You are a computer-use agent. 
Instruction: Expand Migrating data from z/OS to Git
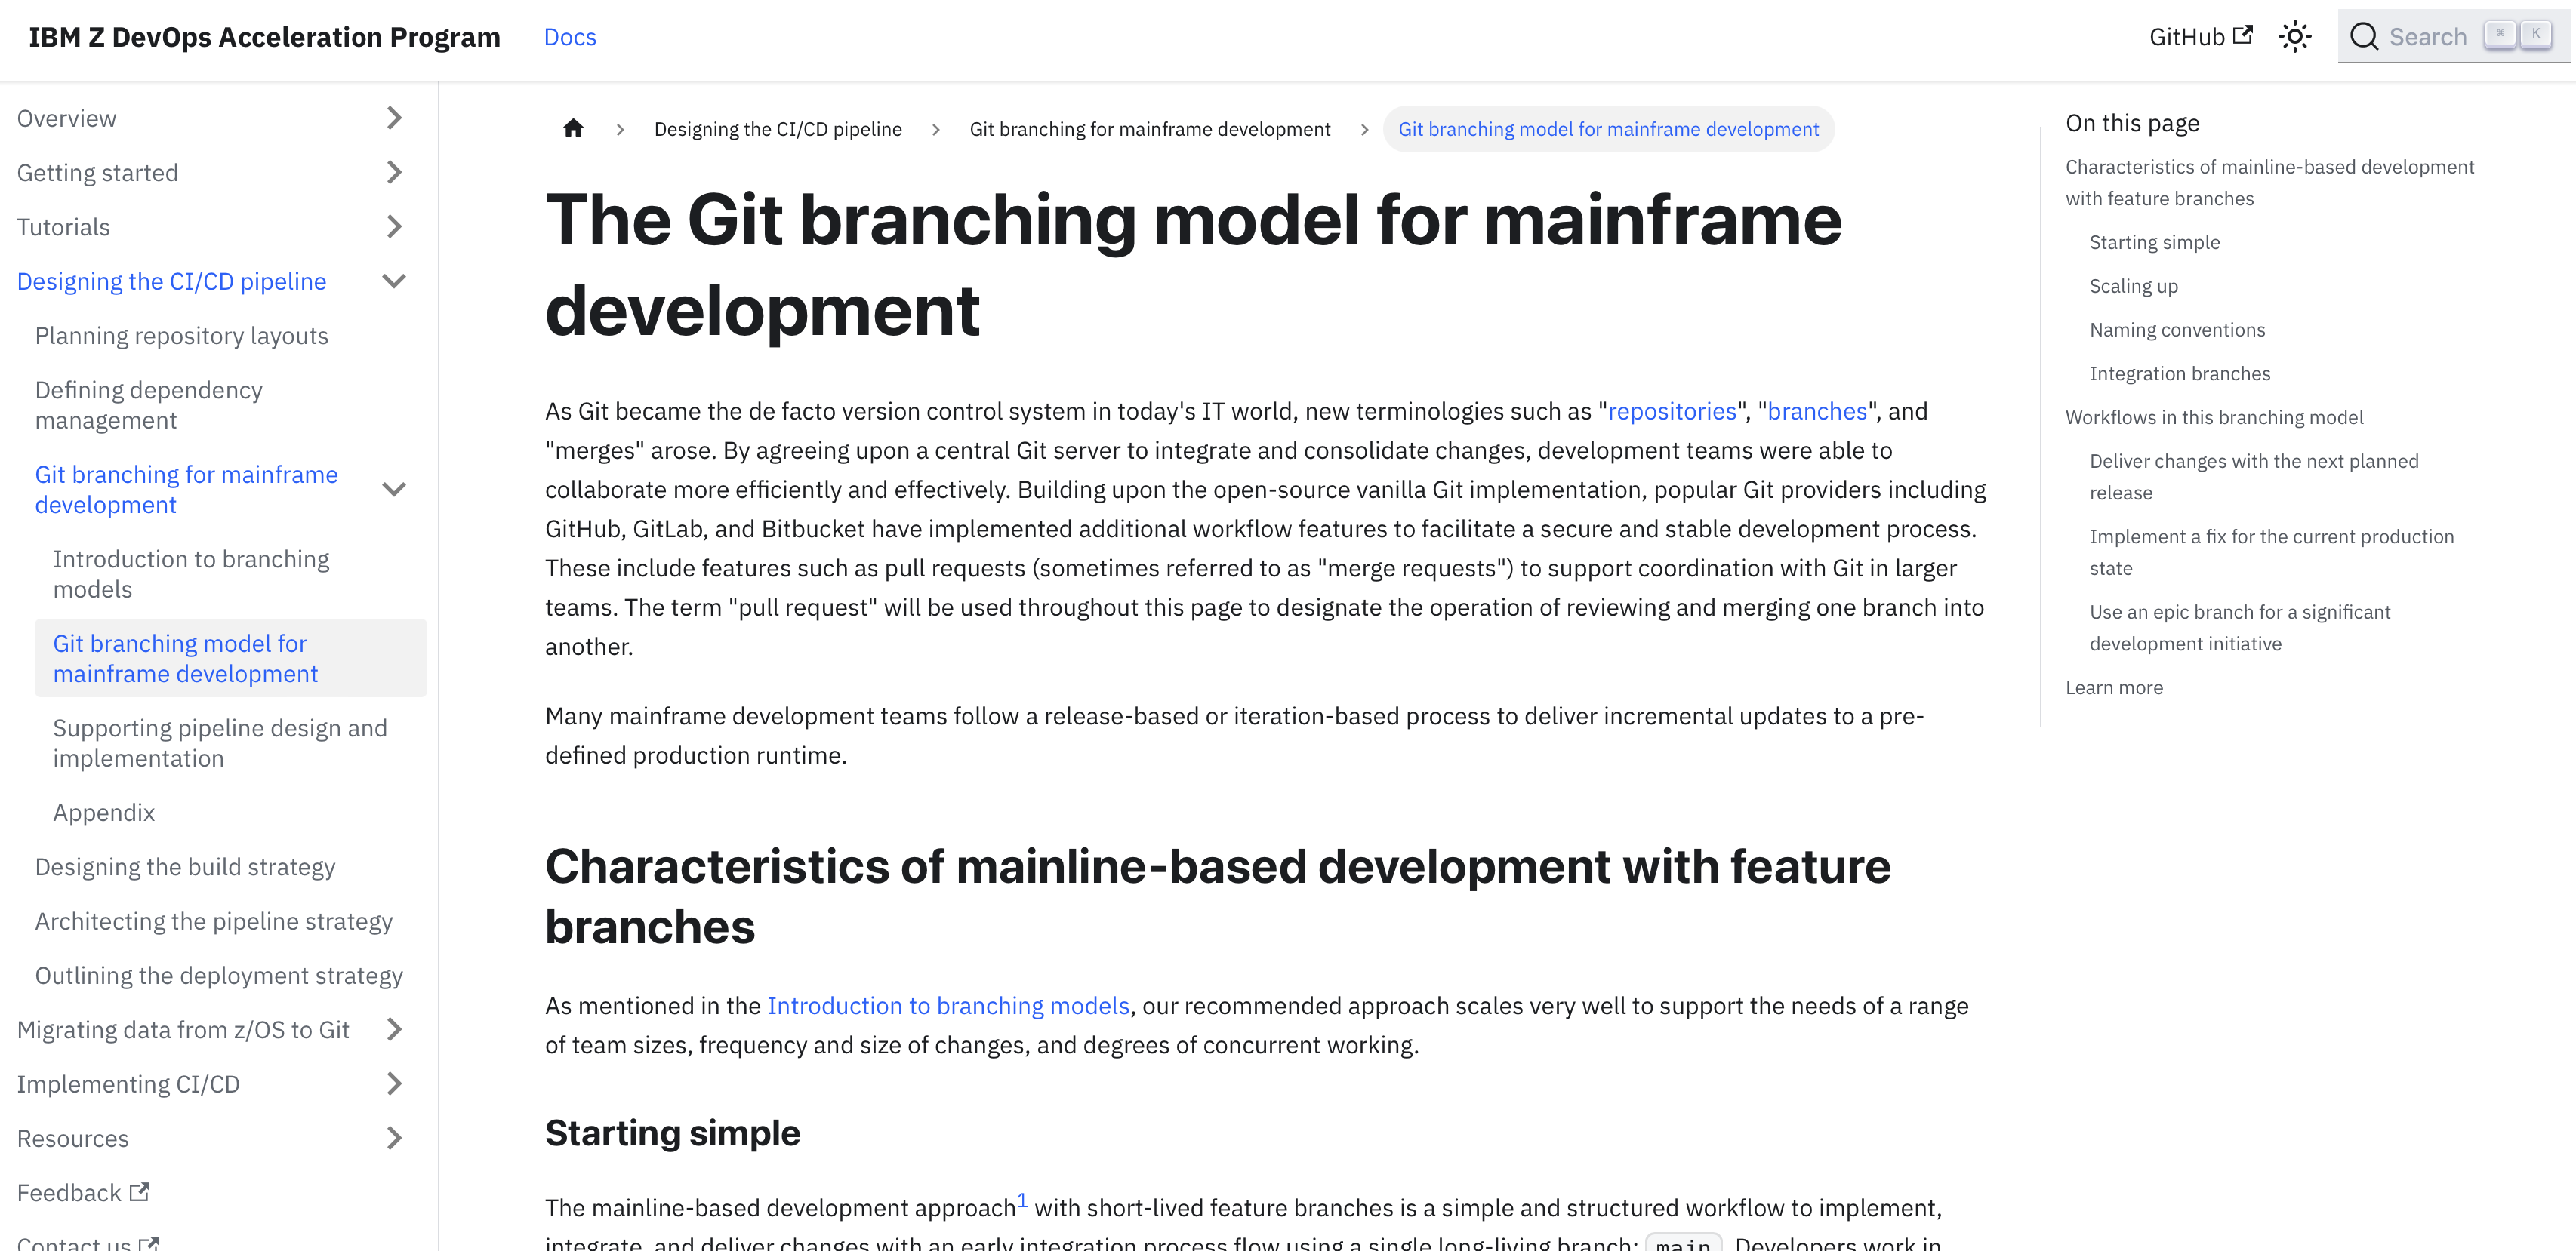(394, 1029)
